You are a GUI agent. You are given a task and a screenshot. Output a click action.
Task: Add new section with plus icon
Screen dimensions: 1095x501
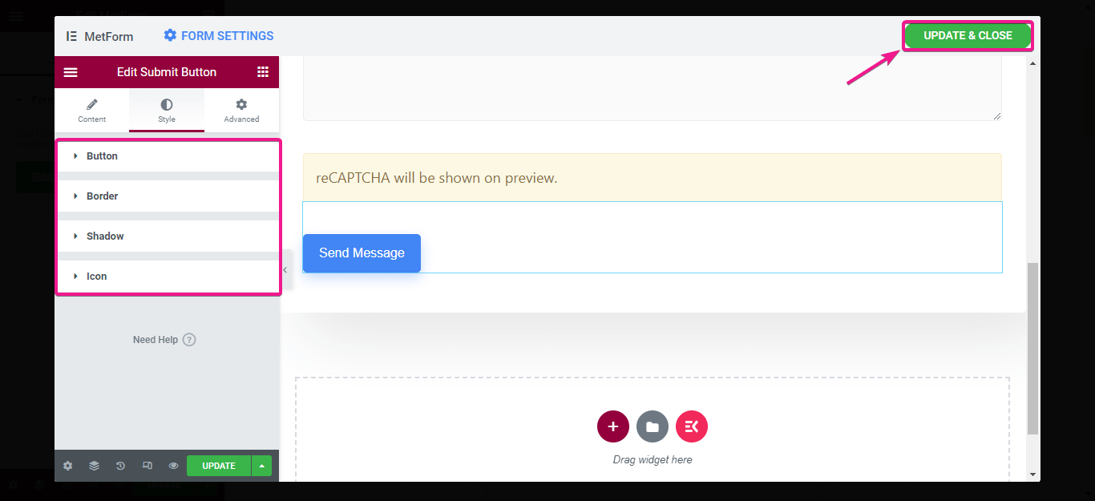pyautogui.click(x=613, y=426)
